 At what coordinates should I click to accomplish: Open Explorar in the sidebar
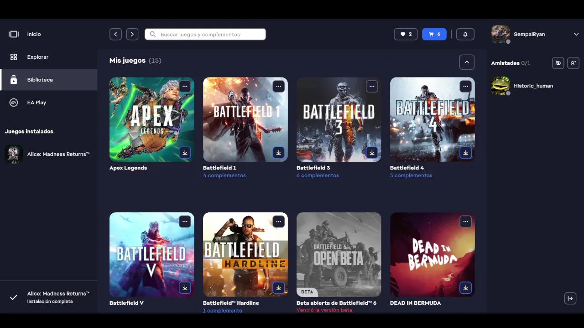tap(48, 57)
